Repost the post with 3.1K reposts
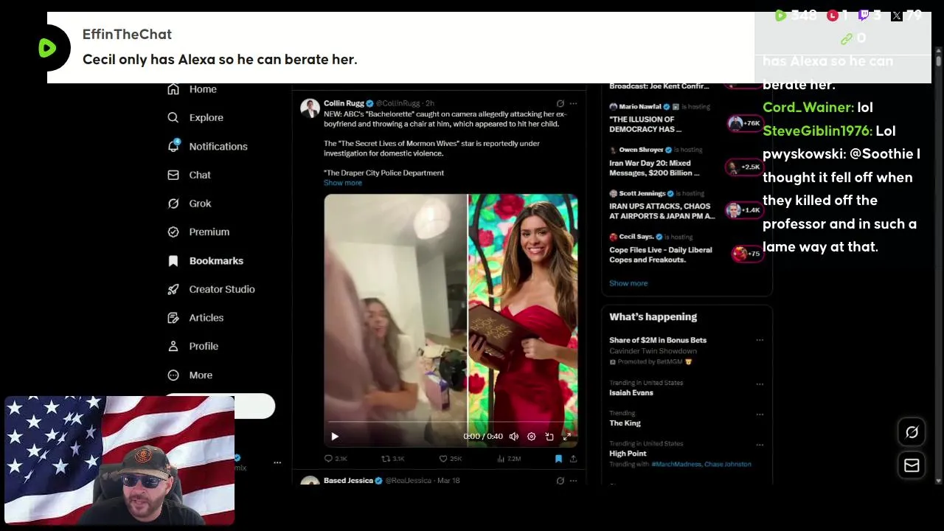Screen dimensions: 944x531 (392, 459)
